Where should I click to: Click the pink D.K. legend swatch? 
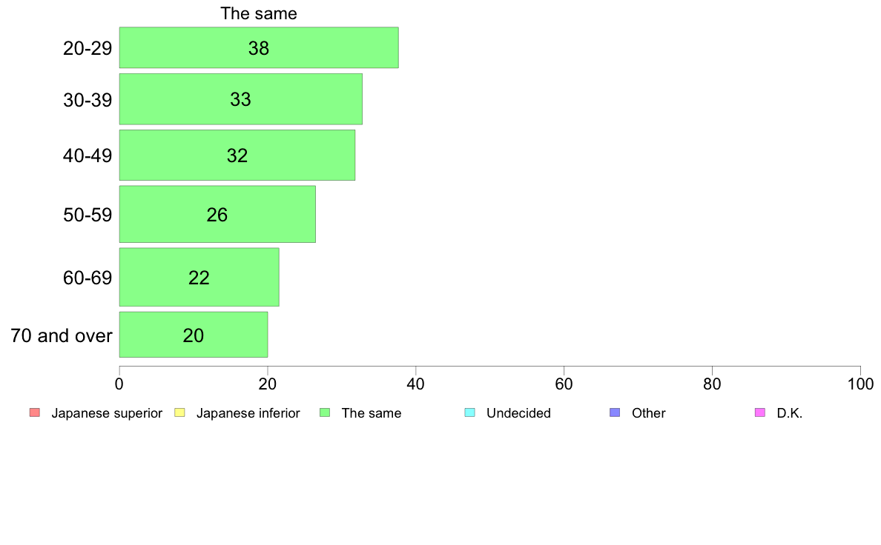click(x=759, y=412)
